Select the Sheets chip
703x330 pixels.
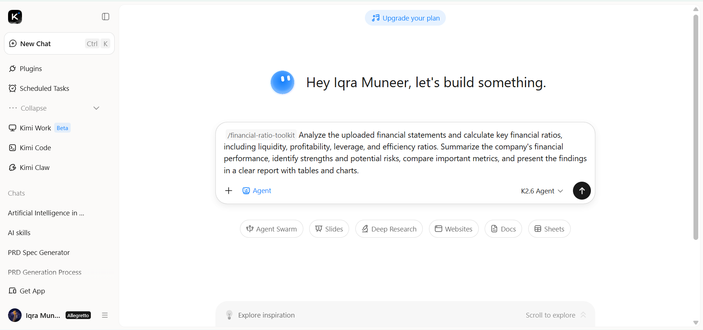click(x=549, y=229)
